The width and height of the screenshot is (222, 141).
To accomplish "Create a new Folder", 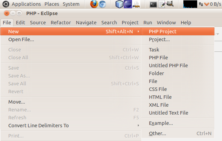I will [178, 73].
